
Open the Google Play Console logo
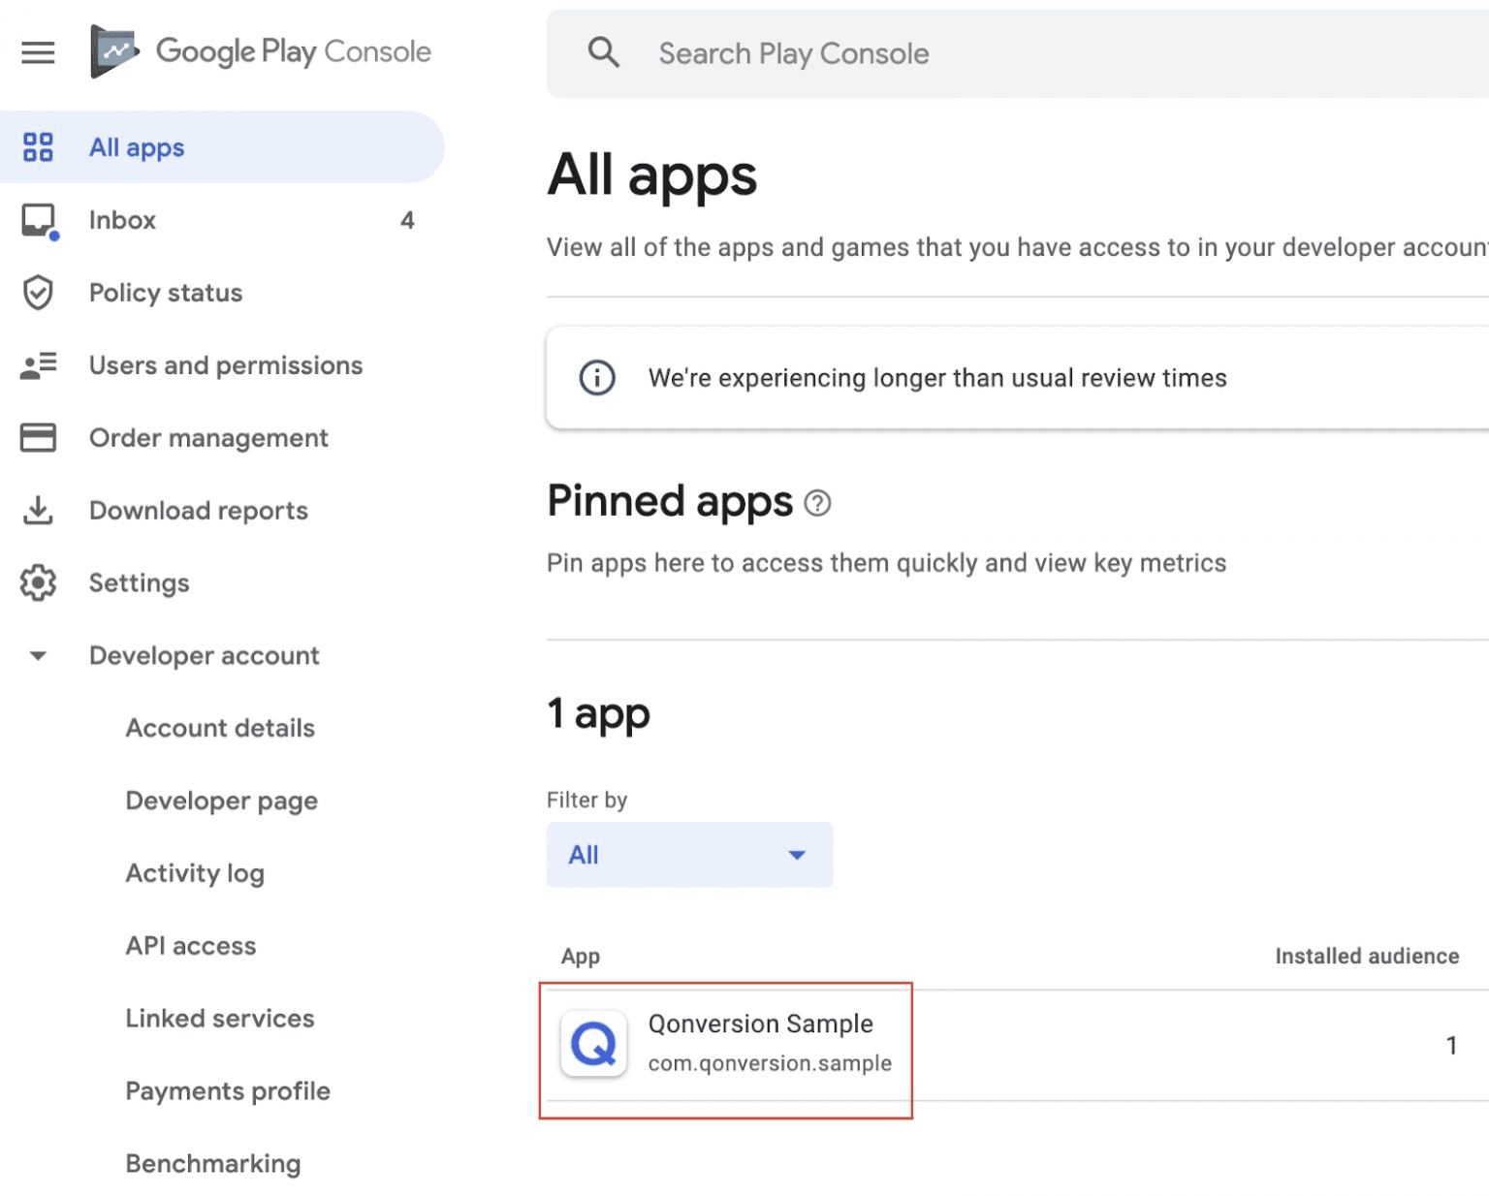[x=259, y=51]
